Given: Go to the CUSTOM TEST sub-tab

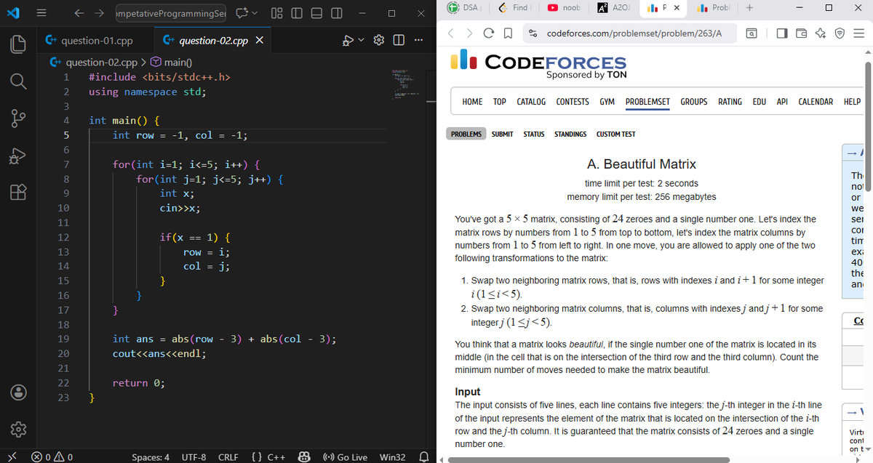Looking at the screenshot, I should point(615,134).
